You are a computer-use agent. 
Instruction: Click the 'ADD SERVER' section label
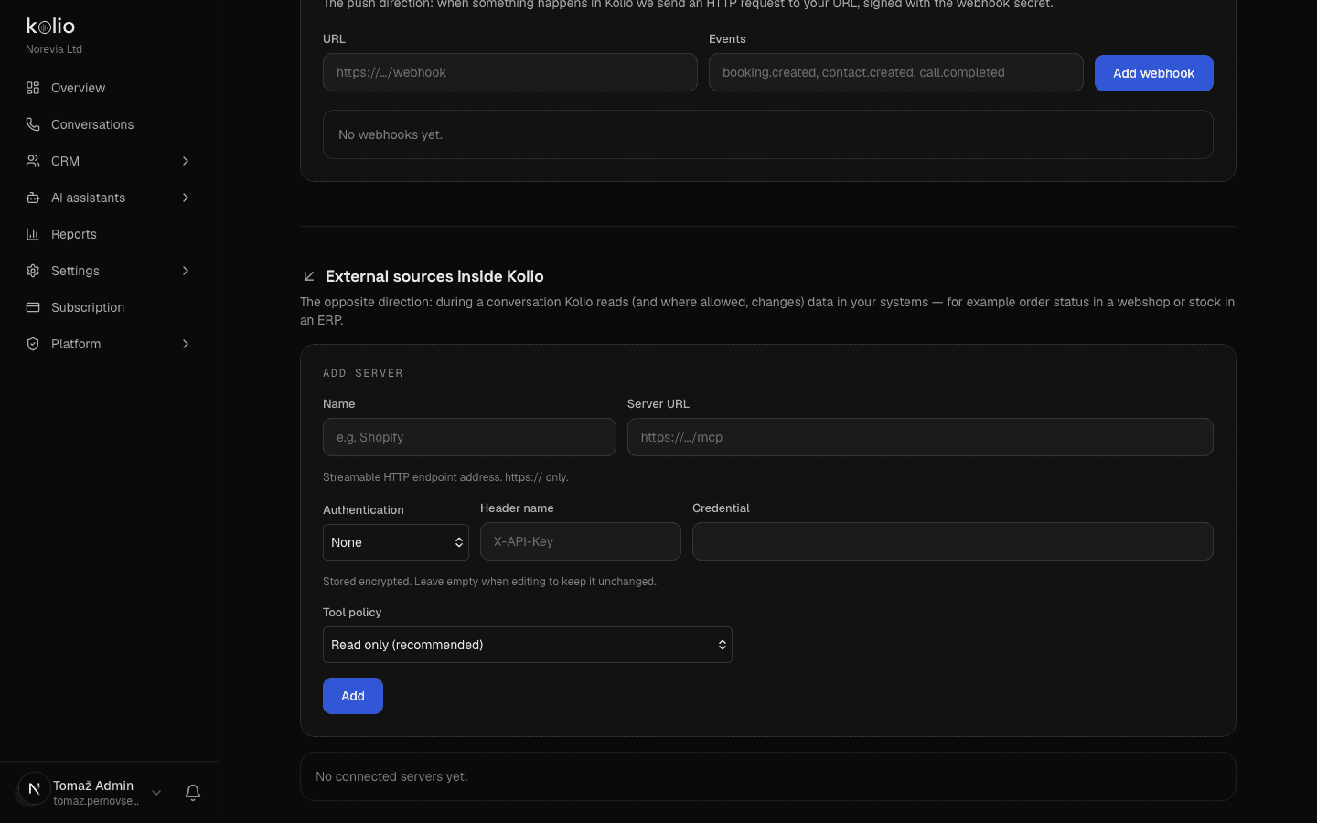point(363,373)
